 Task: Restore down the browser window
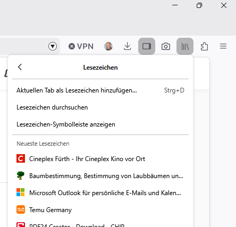[x=199, y=5]
